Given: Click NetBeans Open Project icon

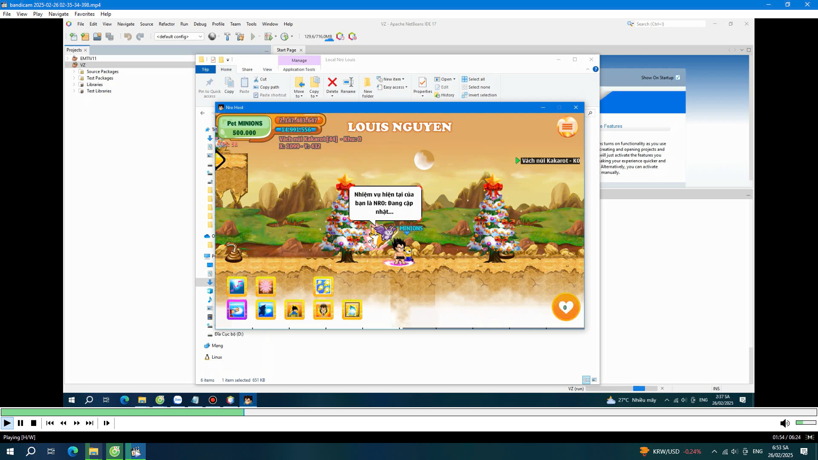Looking at the screenshot, I should click(97, 37).
